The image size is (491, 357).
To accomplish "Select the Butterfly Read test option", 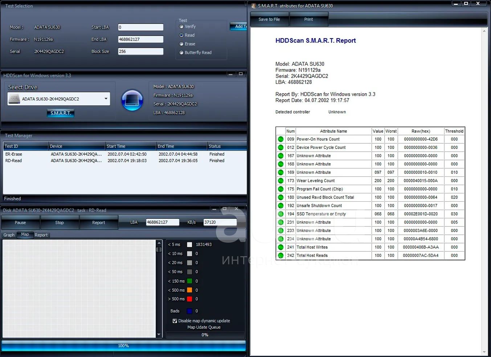I will click(181, 53).
